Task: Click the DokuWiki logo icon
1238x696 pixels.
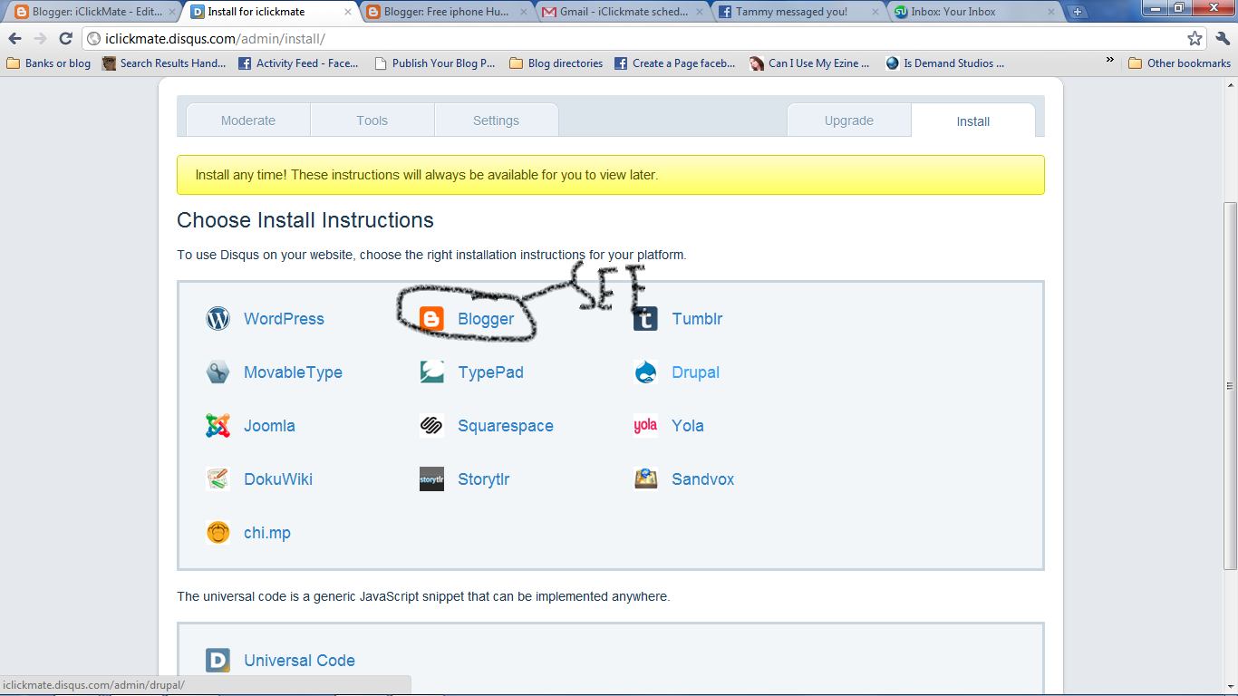Action: [218, 479]
